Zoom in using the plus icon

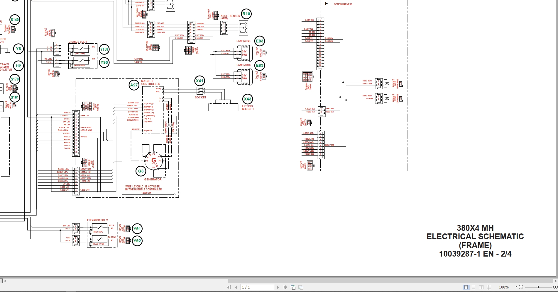point(555,287)
